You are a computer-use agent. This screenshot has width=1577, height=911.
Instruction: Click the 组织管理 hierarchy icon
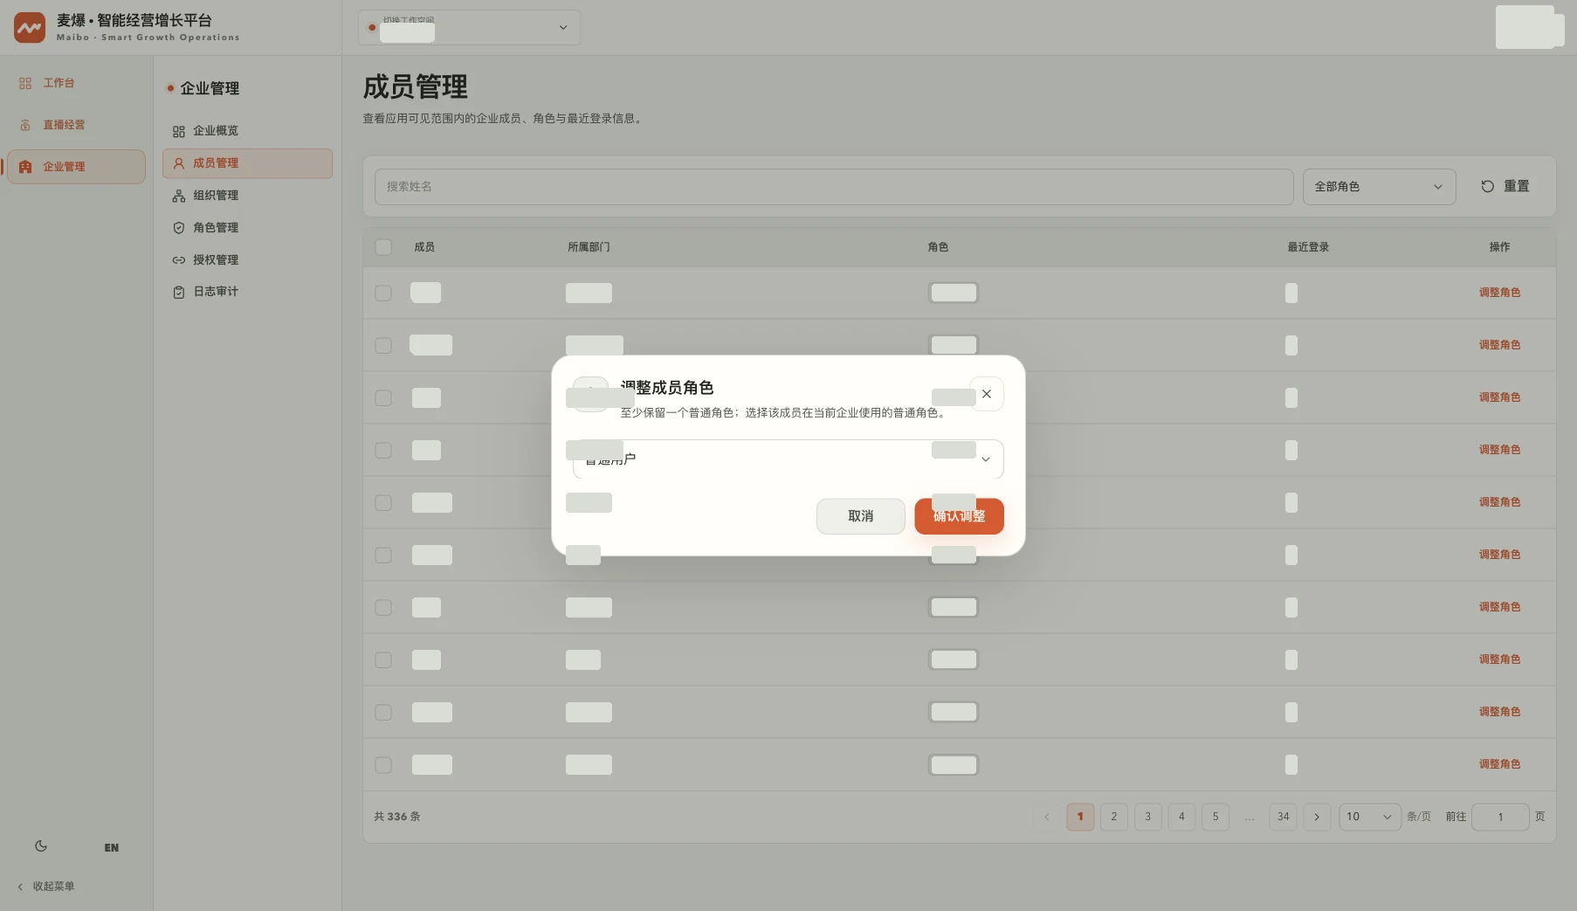179,196
